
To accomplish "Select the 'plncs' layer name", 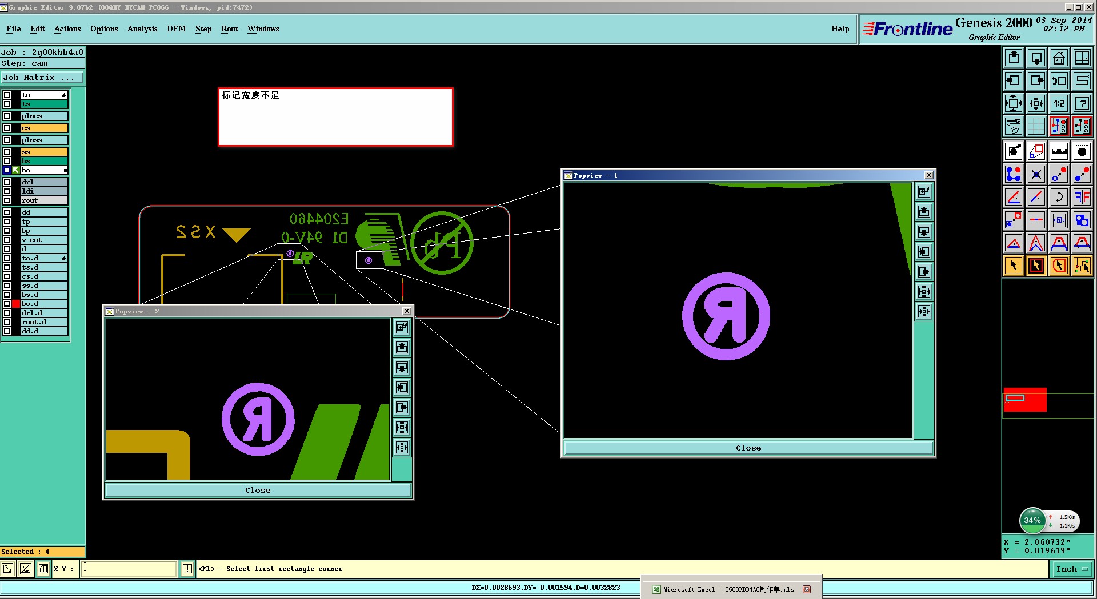I will click(44, 116).
